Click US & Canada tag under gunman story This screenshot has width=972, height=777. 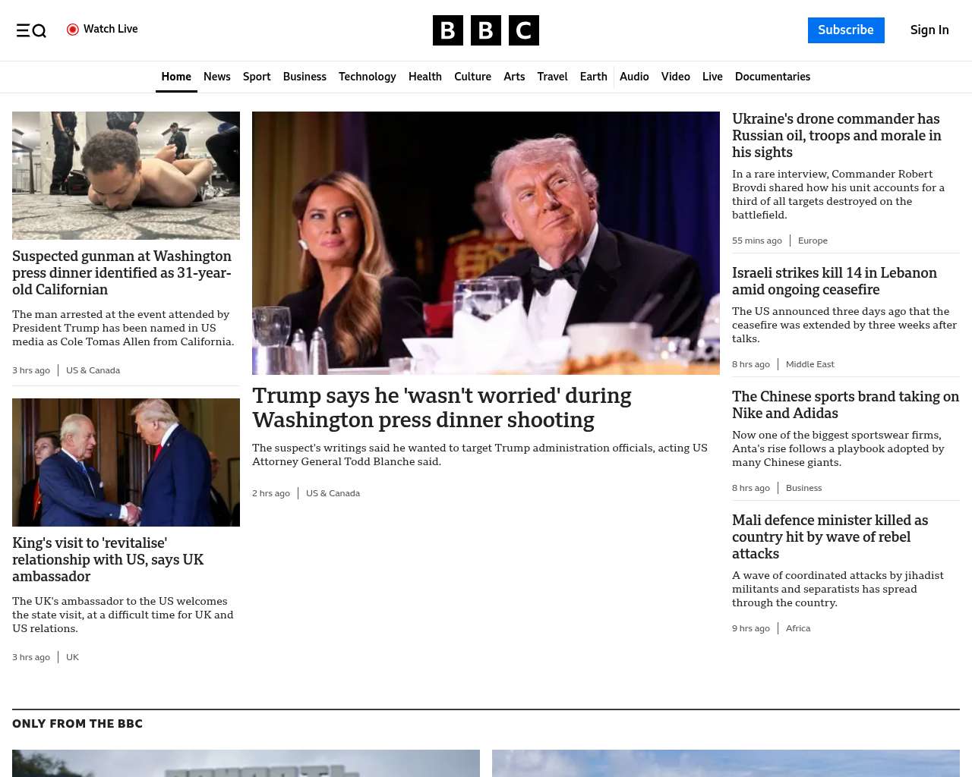(x=93, y=370)
